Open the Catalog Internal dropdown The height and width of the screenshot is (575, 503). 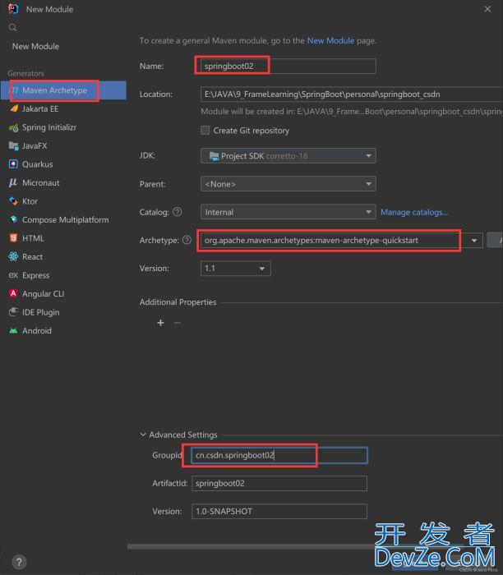(x=288, y=212)
